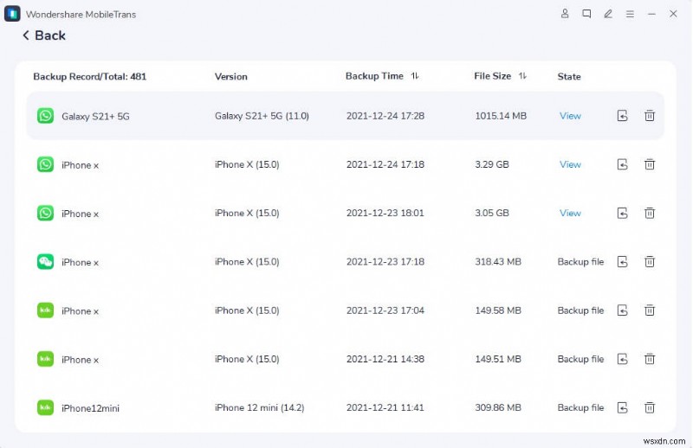
Task: Delete the Galaxy S21+ 5G backup
Action: 649,116
